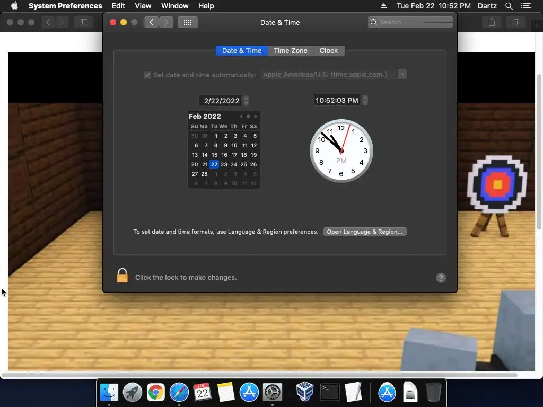This screenshot has width=543, height=407.
Task: Click share button in background window
Action: [492, 22]
